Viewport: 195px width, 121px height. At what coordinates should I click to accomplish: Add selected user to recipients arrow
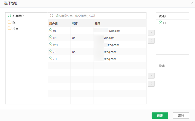click(151, 33)
